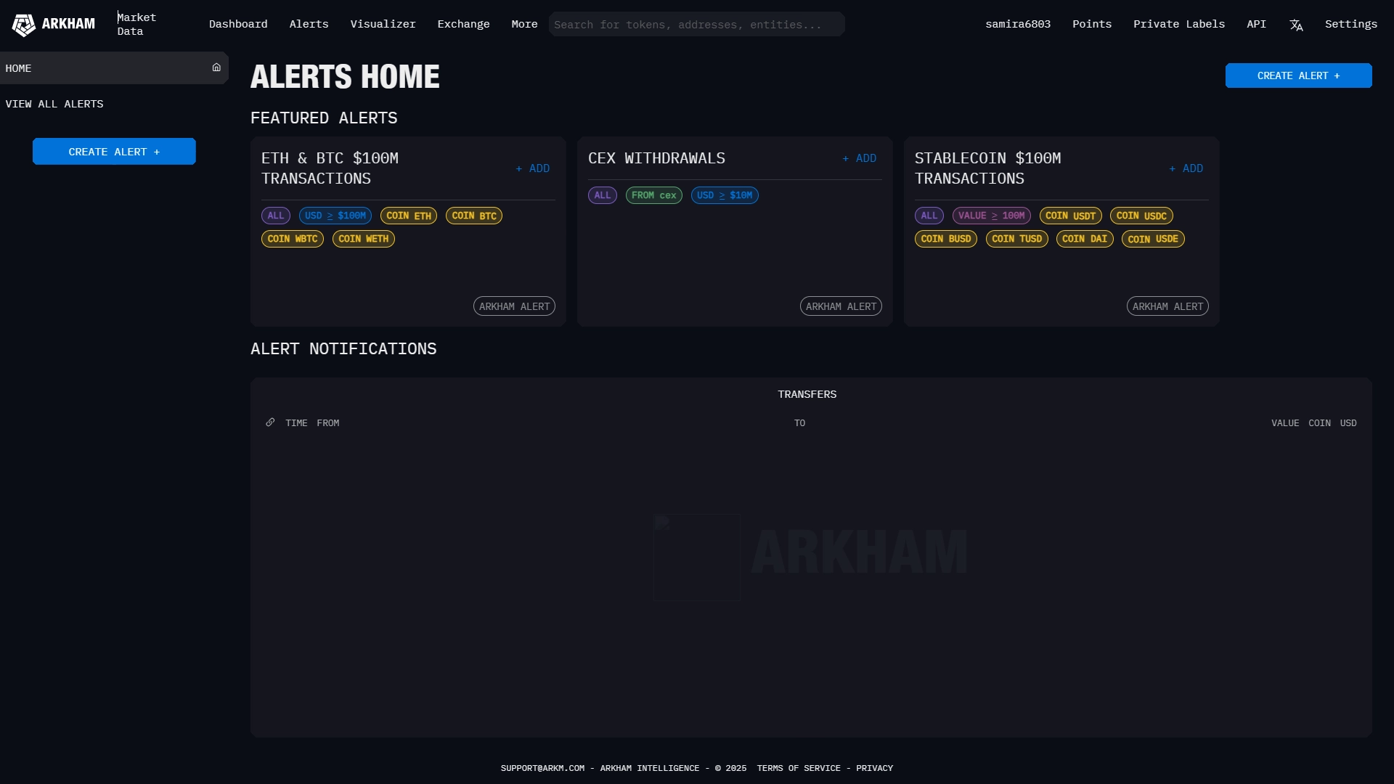The image size is (1394, 784).
Task: Open the Visualizer section
Action: 383,23
